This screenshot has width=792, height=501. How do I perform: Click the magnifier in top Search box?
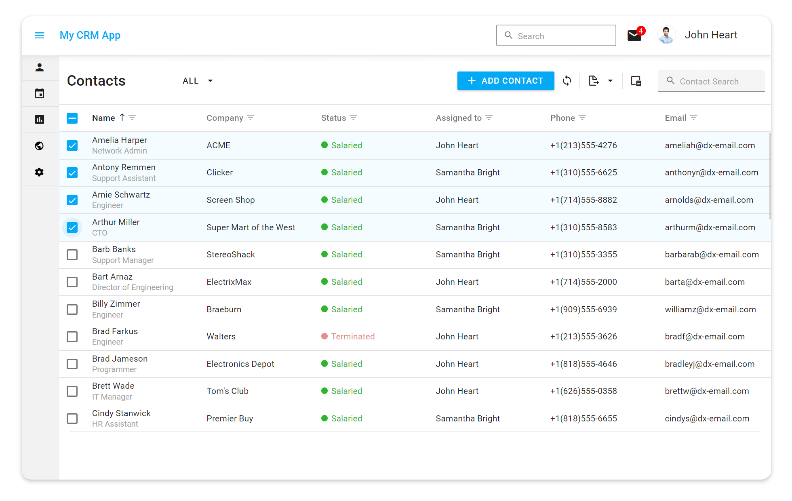pos(509,36)
